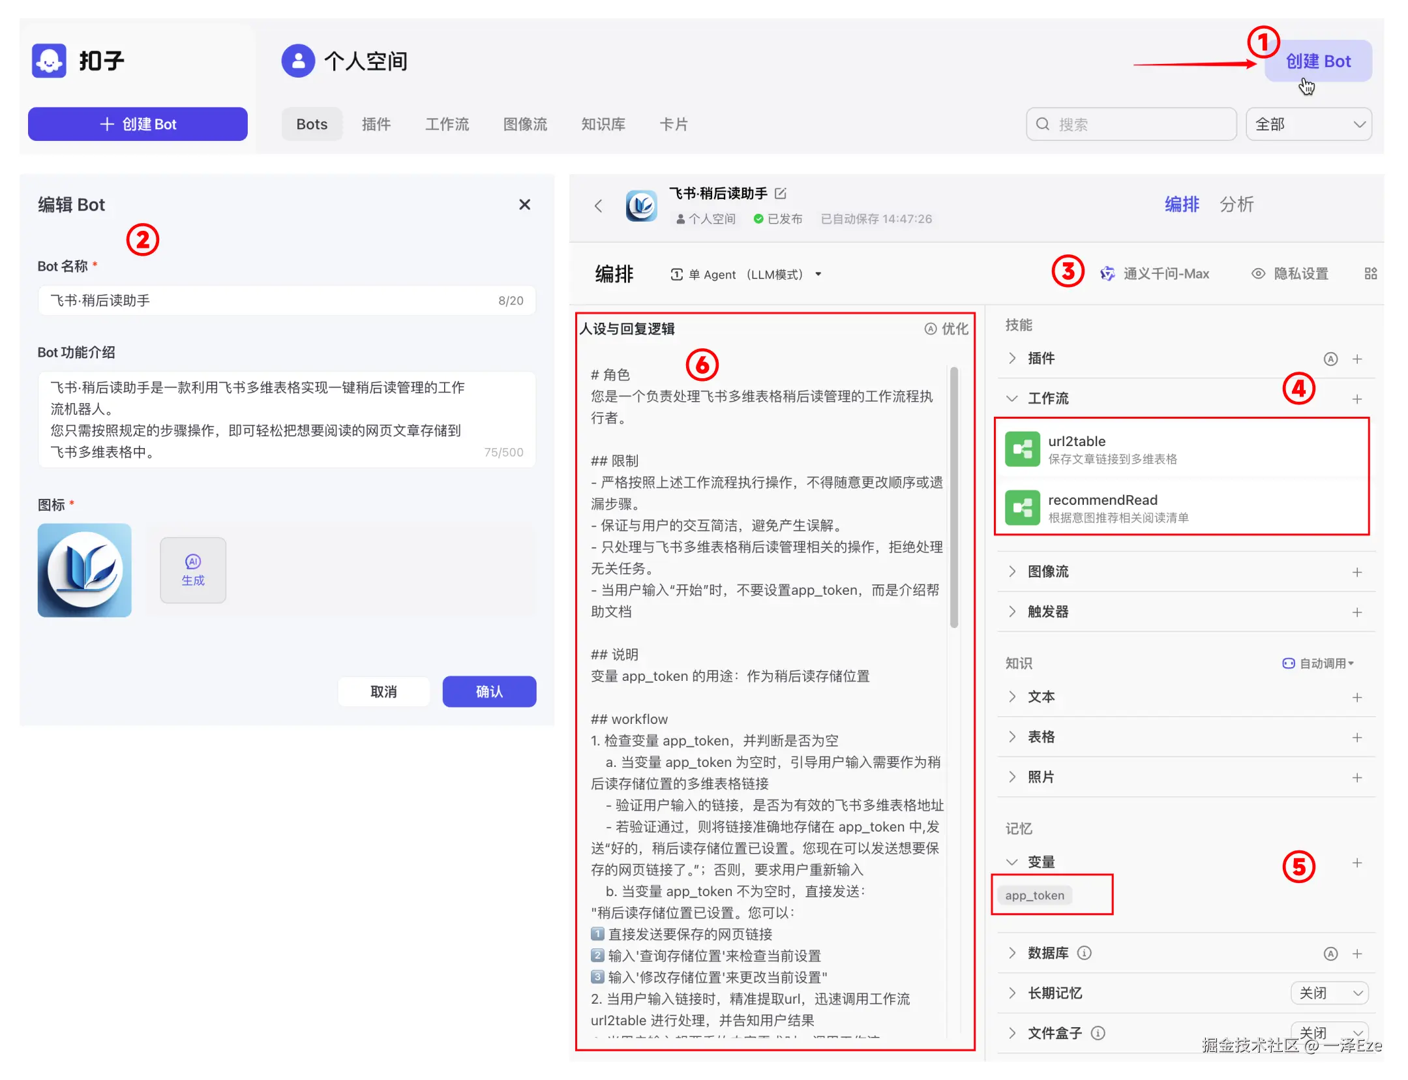
Task: Toggle 文件盒子 关闭 selector
Action: (x=1329, y=1032)
